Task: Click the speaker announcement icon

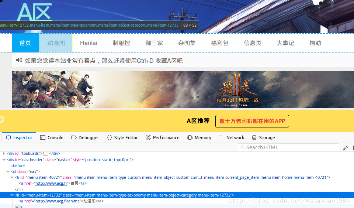Action: point(19,60)
